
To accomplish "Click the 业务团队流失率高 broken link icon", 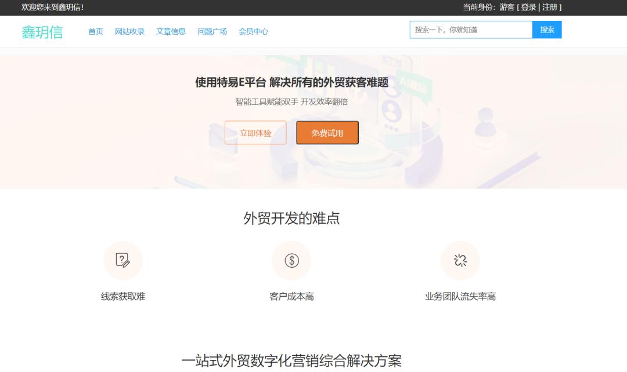I will pyautogui.click(x=460, y=261).
